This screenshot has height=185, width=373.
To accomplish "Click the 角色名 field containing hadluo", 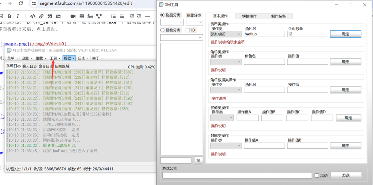I will (x=264, y=34).
